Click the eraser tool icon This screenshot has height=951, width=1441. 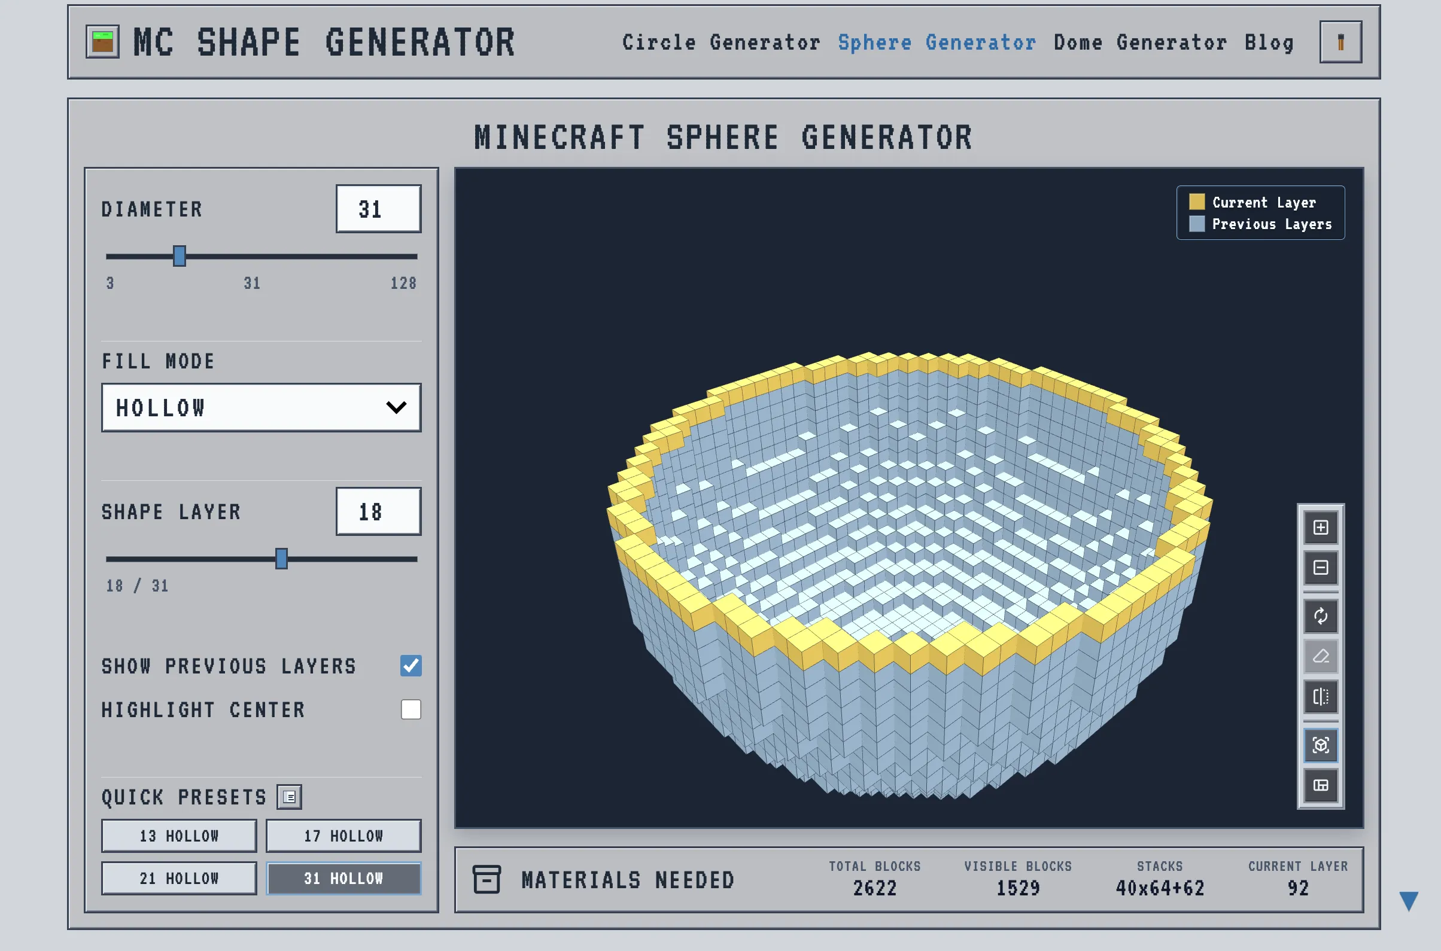tap(1320, 656)
